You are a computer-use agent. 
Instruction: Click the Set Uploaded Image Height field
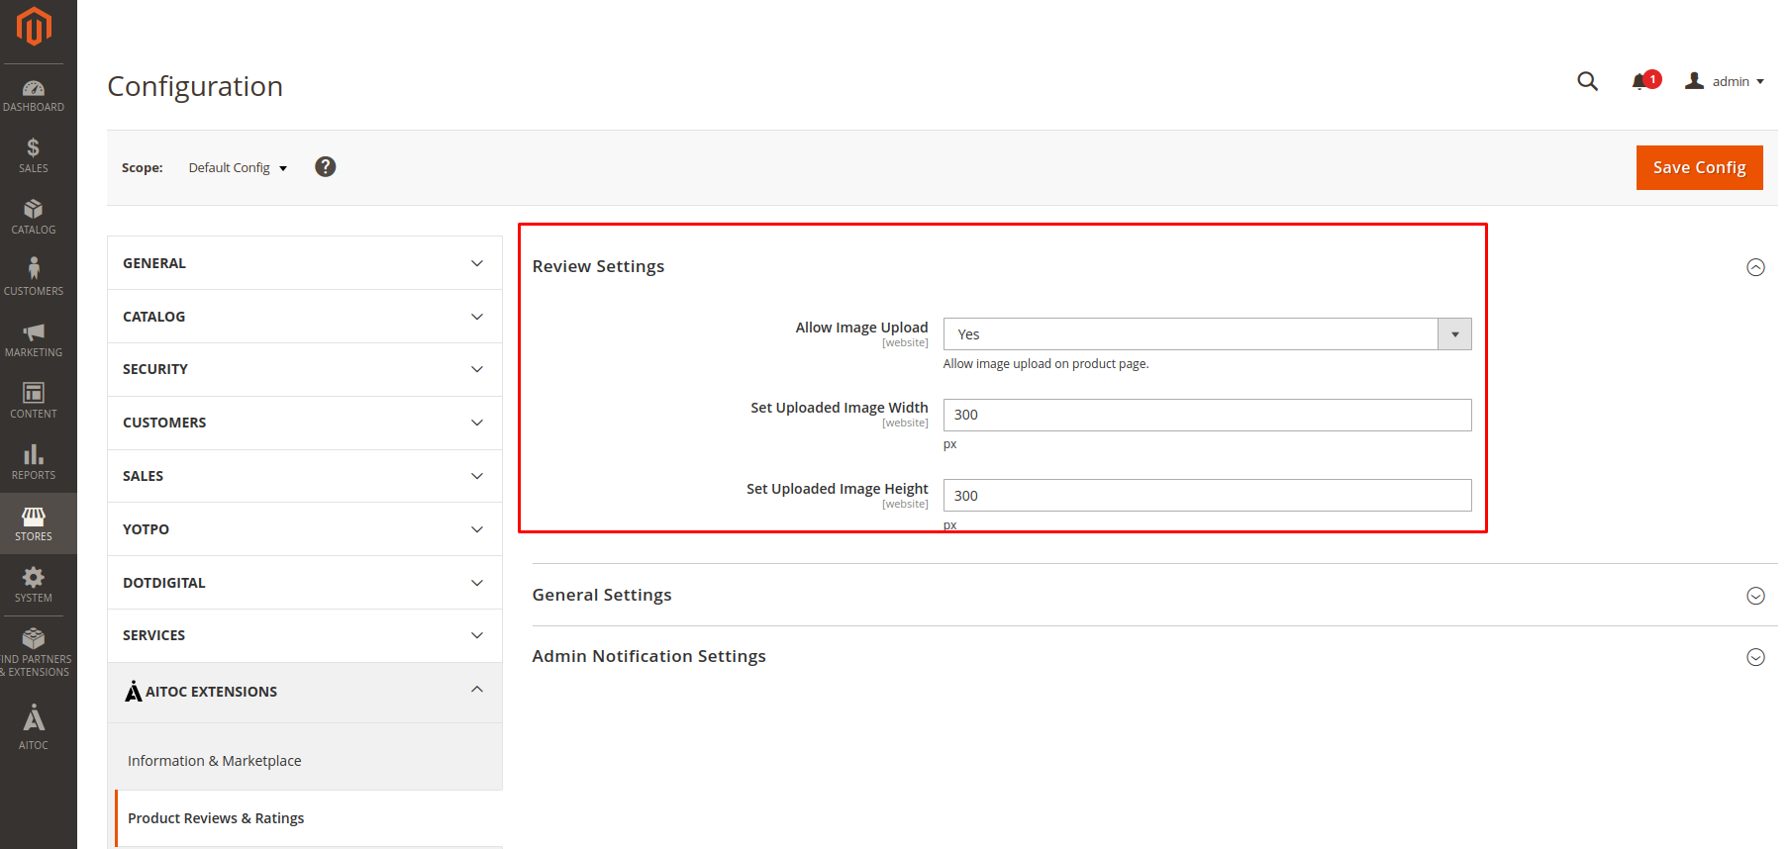1207,496
